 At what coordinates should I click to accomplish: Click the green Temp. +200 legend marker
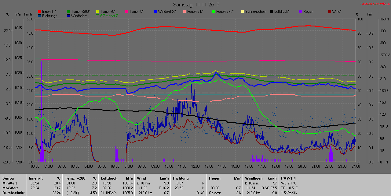pos(68,12)
